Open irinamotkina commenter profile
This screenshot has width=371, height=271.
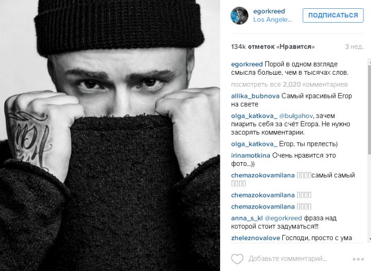[x=250, y=156]
